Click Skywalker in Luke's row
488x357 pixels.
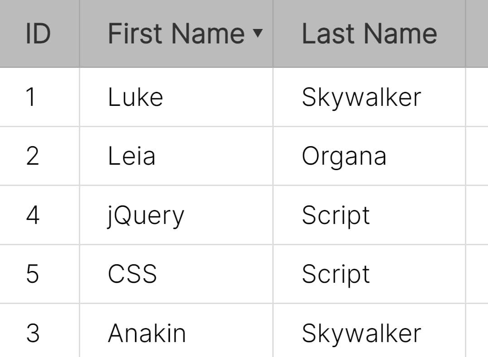[361, 97]
